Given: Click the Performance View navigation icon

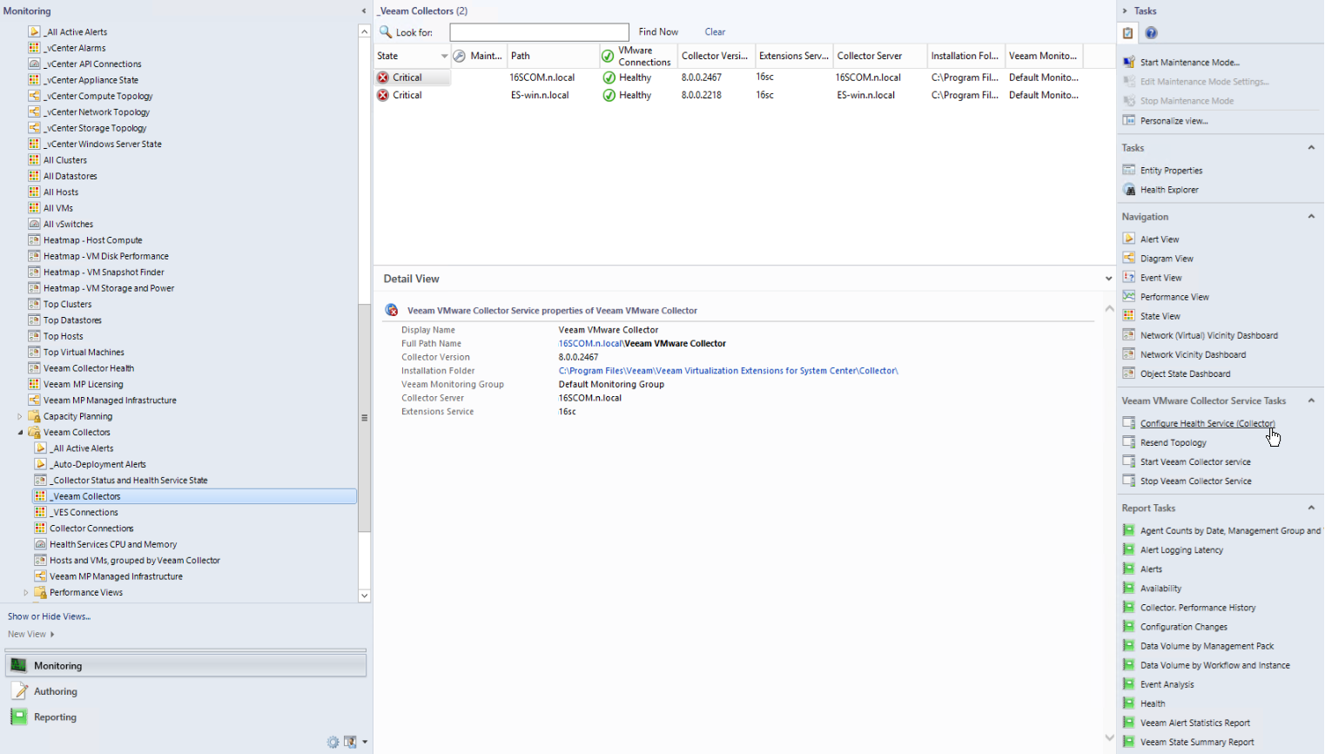Looking at the screenshot, I should coord(1129,297).
